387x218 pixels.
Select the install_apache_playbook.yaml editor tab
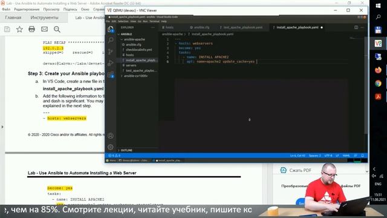coord(297,27)
